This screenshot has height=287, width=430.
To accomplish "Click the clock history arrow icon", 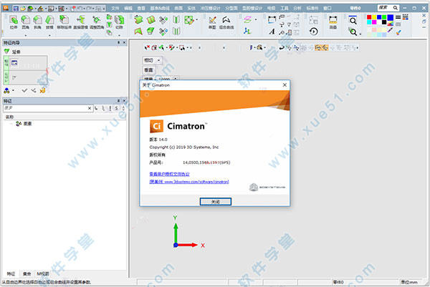I will tap(314, 31).
